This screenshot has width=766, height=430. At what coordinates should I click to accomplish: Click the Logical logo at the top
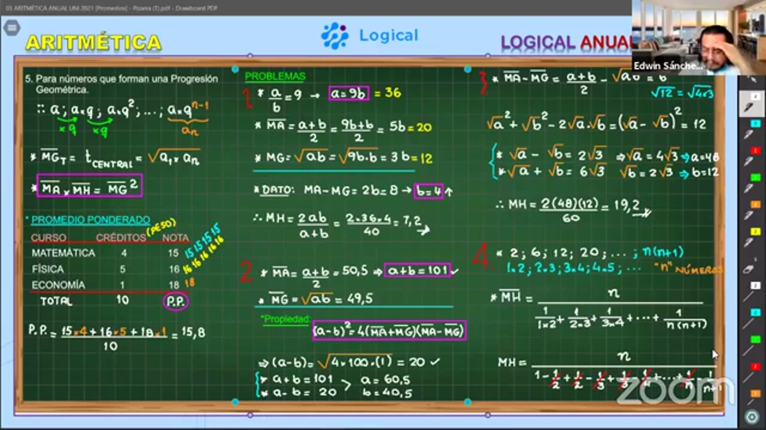point(369,35)
